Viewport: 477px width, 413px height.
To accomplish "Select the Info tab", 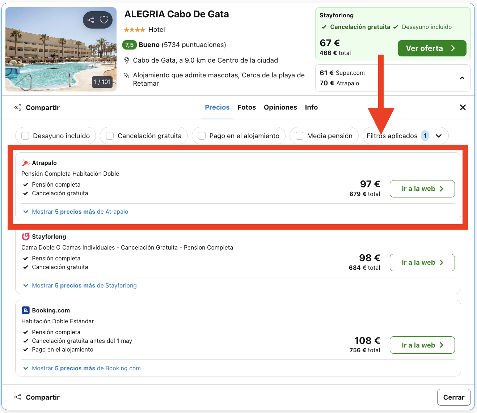I will [x=311, y=107].
